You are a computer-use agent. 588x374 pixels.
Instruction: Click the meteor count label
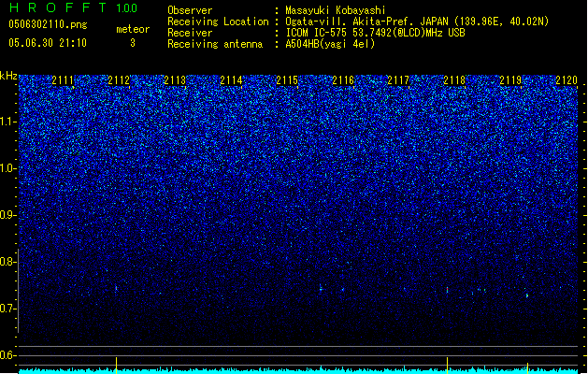click(x=133, y=29)
